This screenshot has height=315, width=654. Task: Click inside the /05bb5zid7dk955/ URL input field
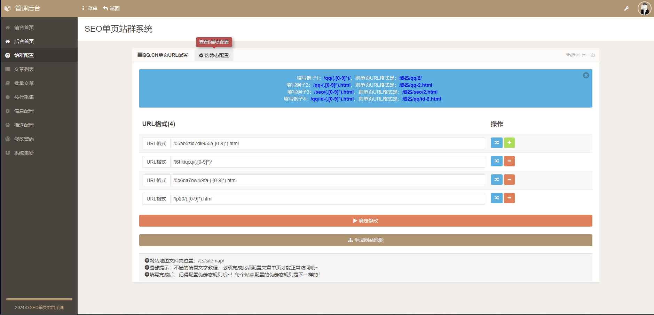[x=313, y=143]
